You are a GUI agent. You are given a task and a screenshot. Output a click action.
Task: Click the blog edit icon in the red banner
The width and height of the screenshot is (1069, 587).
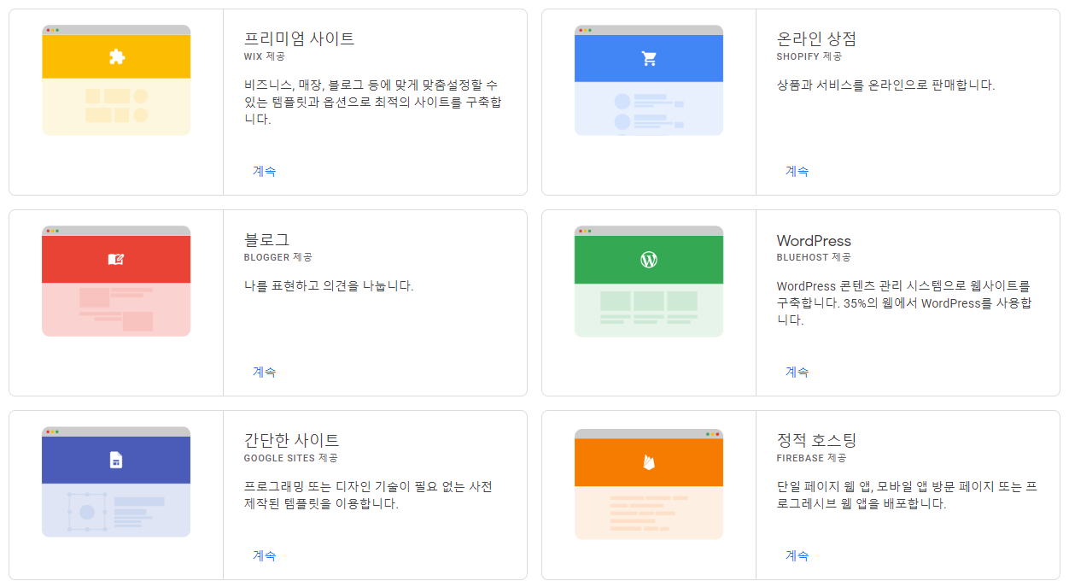point(116,259)
